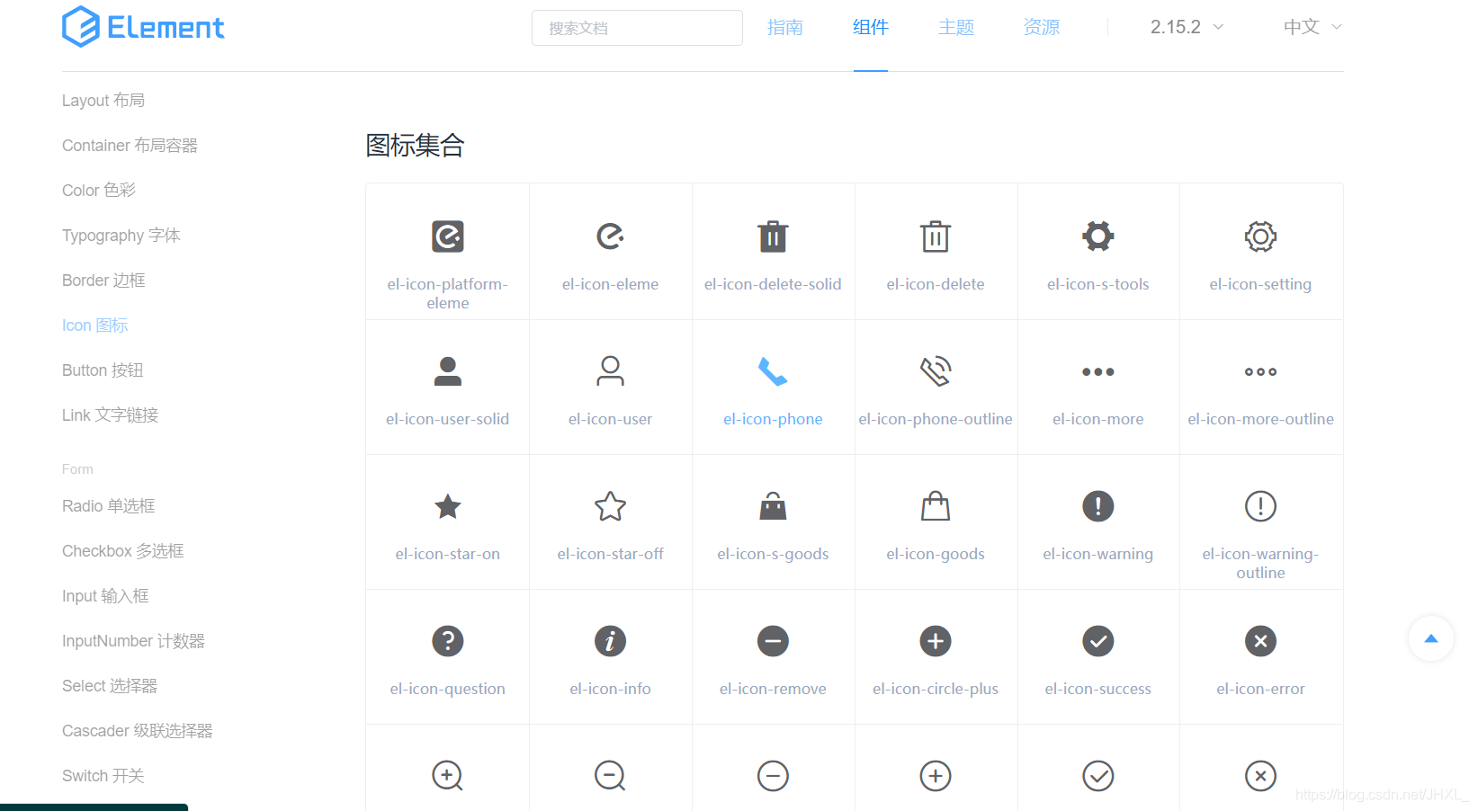The height and width of the screenshot is (811, 1478).
Task: Open Radio 单选框 sidebar link
Action: tap(109, 506)
